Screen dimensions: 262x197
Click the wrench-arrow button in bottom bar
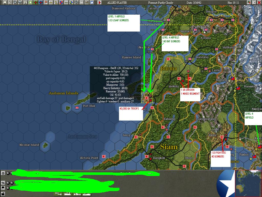(x=58, y=194)
